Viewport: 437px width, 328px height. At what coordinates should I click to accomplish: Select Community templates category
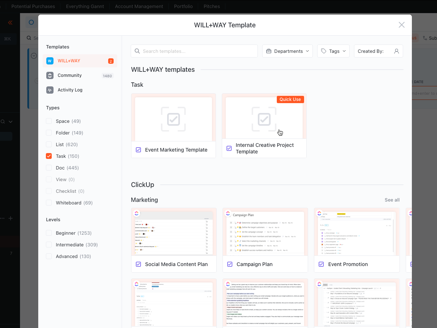pos(80,75)
